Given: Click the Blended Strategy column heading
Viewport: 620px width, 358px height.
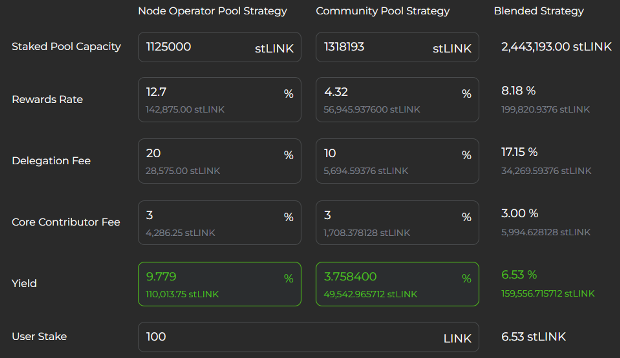Looking at the screenshot, I should (x=539, y=11).
